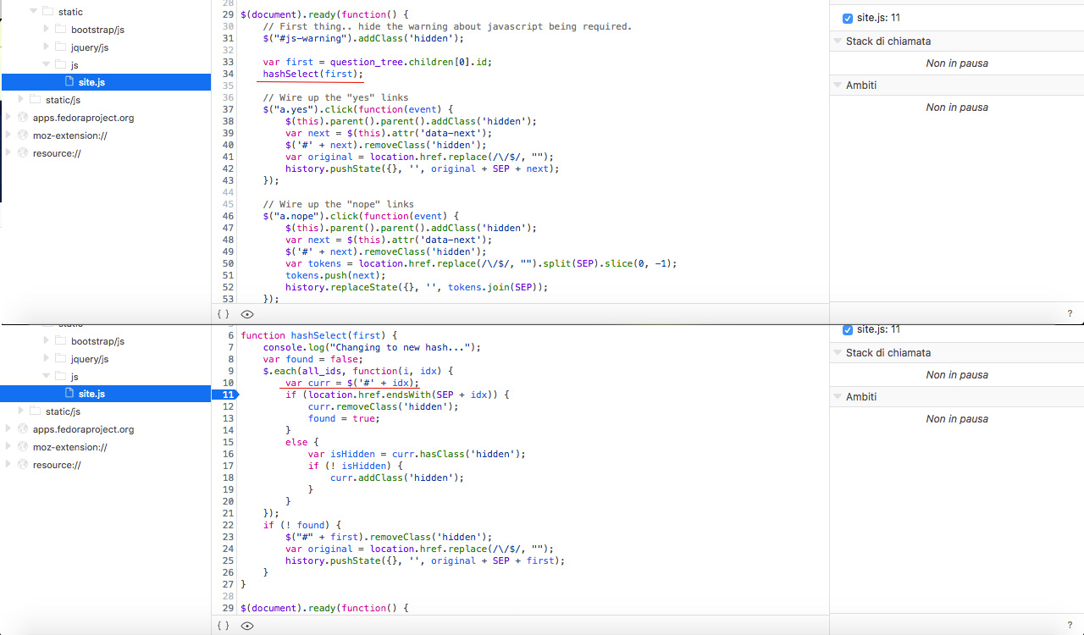Collapse Stack di chiamata section in upper view
1084x635 pixels.
tap(838, 41)
